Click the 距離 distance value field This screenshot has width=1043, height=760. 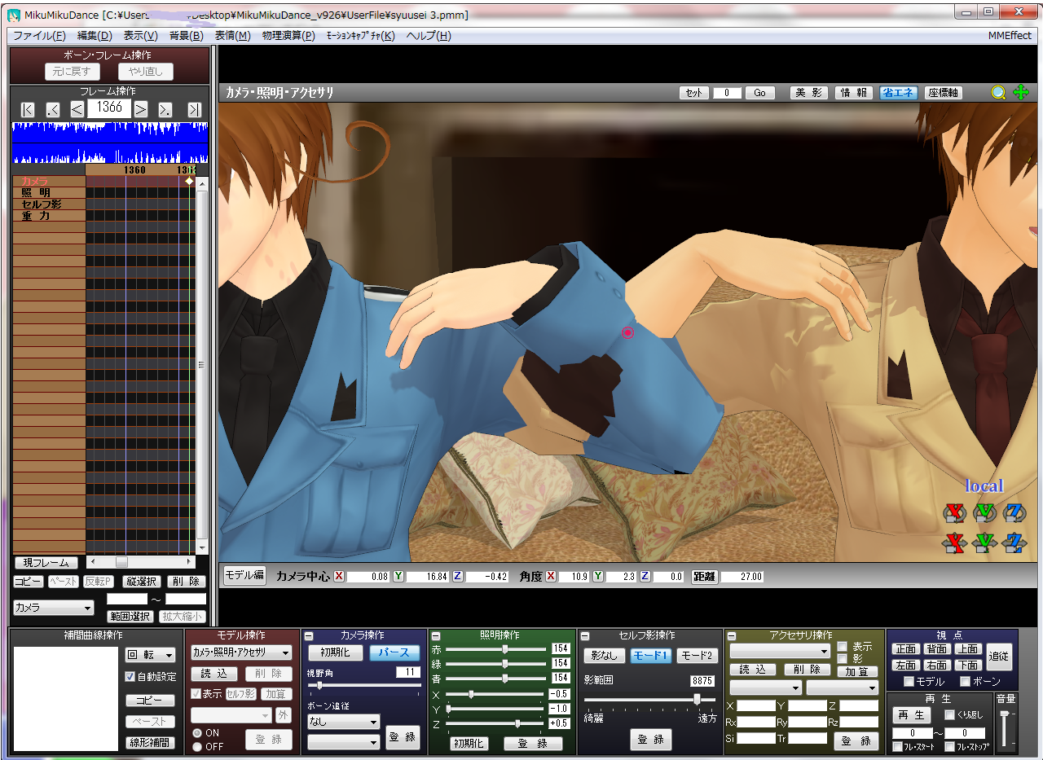[742, 576]
